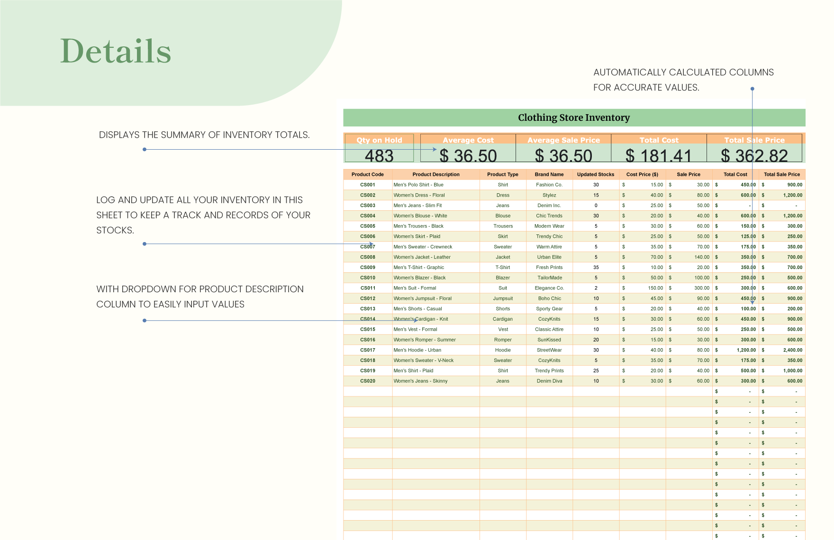The image size is (834, 540).
Task: Select the Men's Vest - Formal cell
Action: pos(436,329)
